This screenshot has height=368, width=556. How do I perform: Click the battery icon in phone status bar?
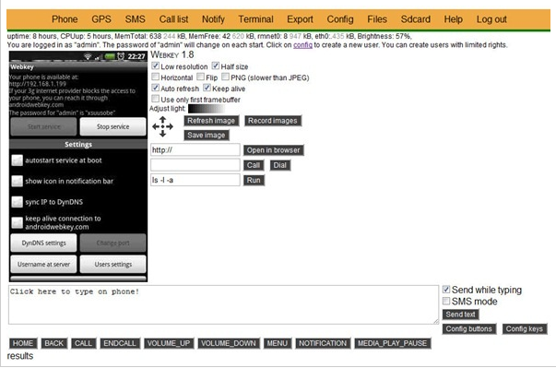[x=110, y=56]
